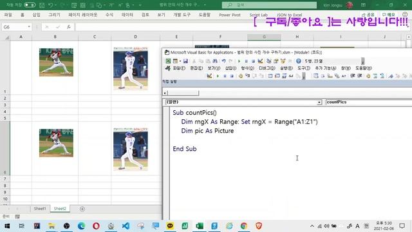Toggle Design Mode icon in upper VBA toolbar

(x=260, y=61)
